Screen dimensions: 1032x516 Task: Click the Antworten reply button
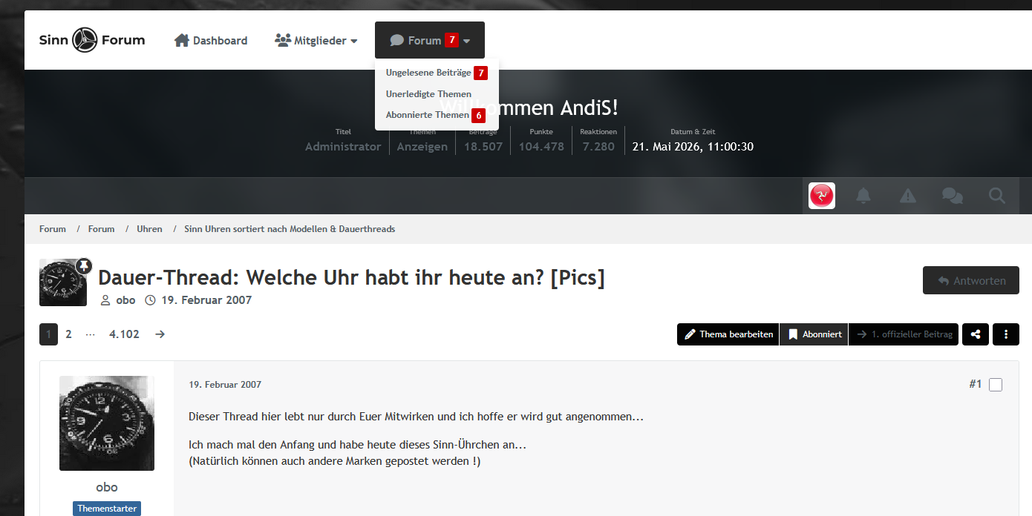click(971, 281)
